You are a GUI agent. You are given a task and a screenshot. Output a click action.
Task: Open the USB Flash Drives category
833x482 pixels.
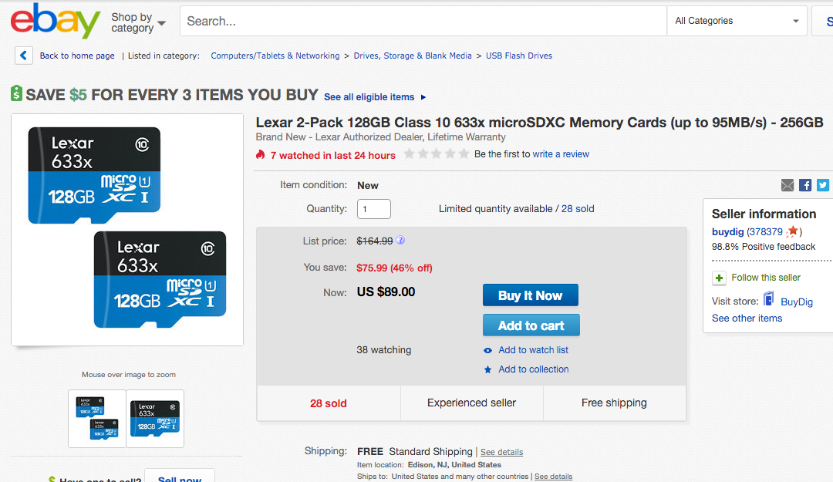click(518, 56)
